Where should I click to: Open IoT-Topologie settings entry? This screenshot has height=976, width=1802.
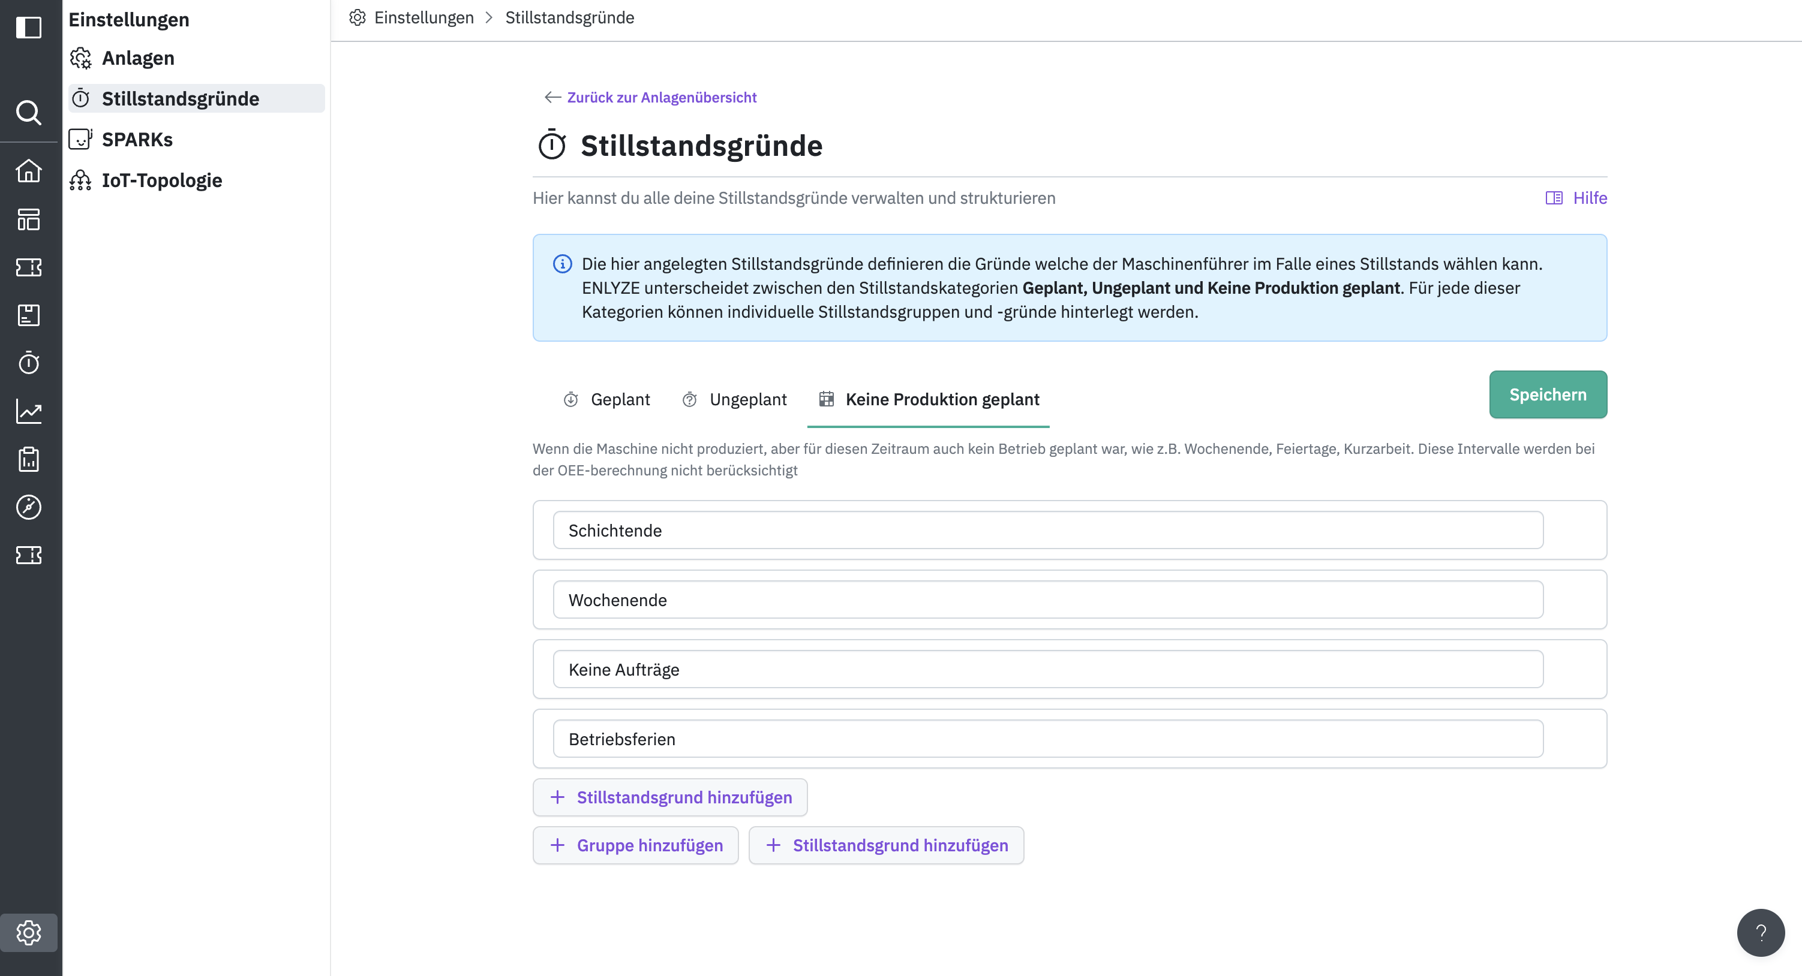point(161,180)
